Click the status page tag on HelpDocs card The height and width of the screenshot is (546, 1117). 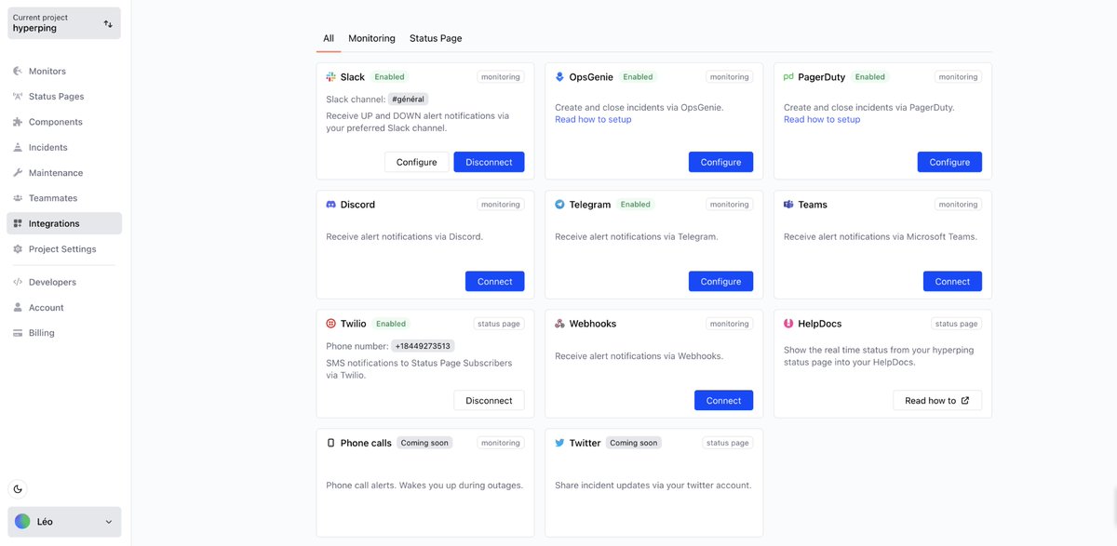tap(956, 324)
